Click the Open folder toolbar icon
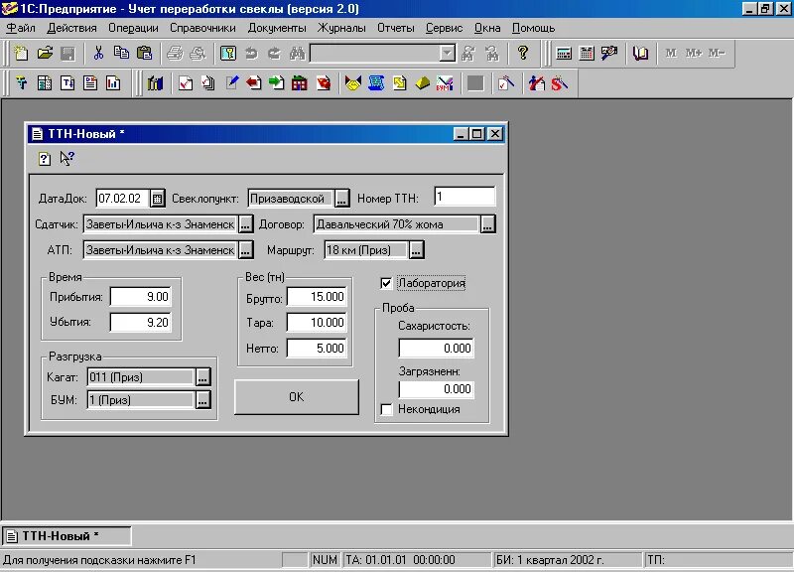Screen dimensions: 794x572 click(45, 54)
